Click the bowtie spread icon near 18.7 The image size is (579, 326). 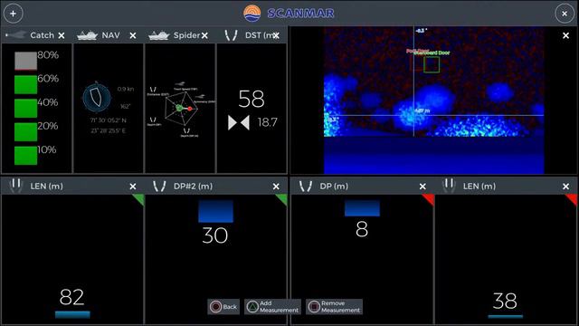239,123
